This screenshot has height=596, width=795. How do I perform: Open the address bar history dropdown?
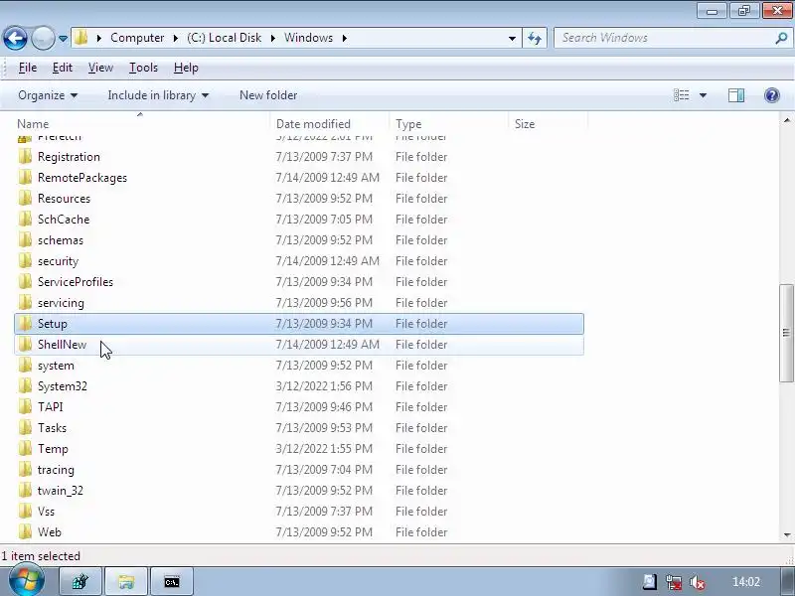pos(512,38)
